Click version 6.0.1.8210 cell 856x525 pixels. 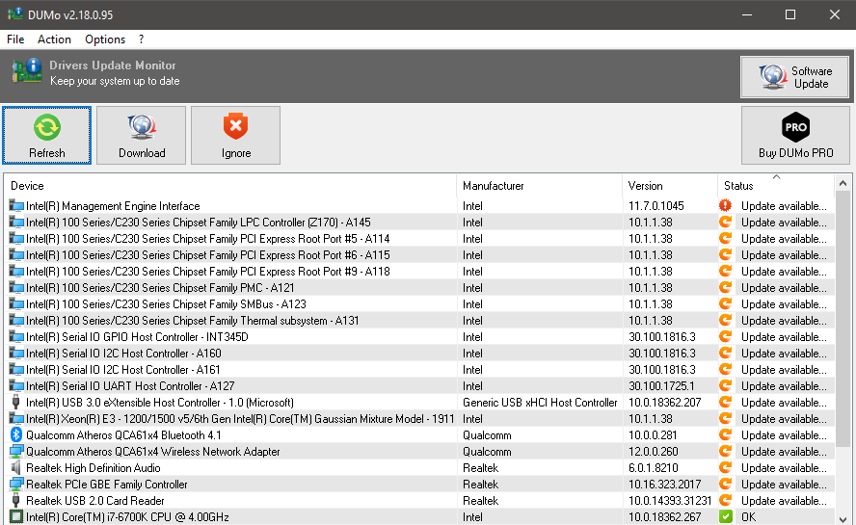click(653, 468)
